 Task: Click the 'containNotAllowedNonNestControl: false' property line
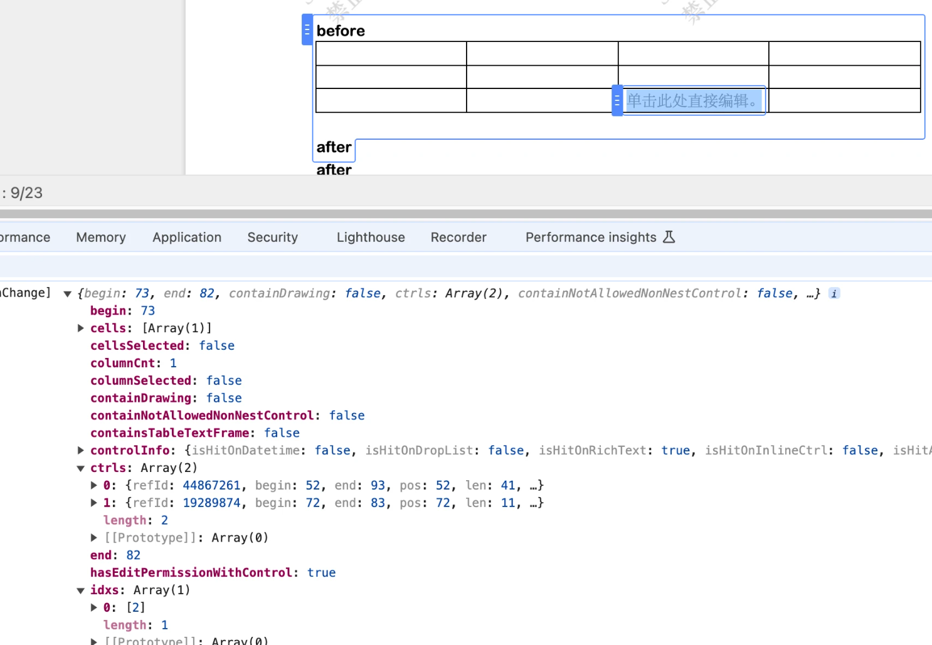click(228, 416)
